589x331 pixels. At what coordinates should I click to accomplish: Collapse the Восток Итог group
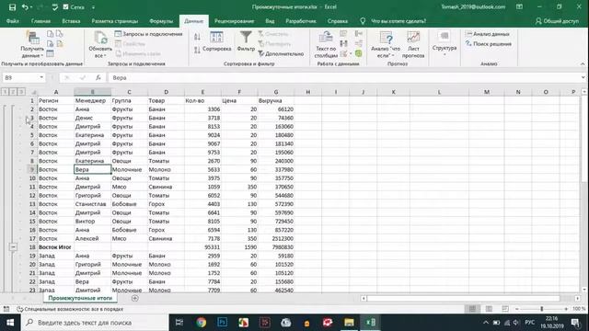point(13,247)
